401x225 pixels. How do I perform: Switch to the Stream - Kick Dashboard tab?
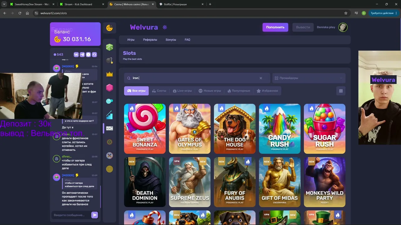(82, 4)
